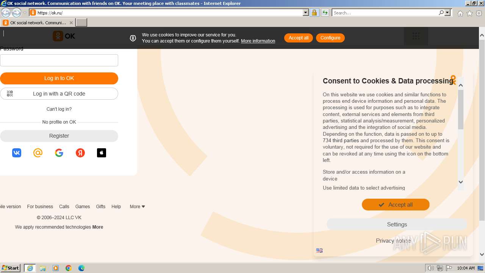Click the volume icon in system tray
The width and height of the screenshot is (485, 273).
coord(430,268)
